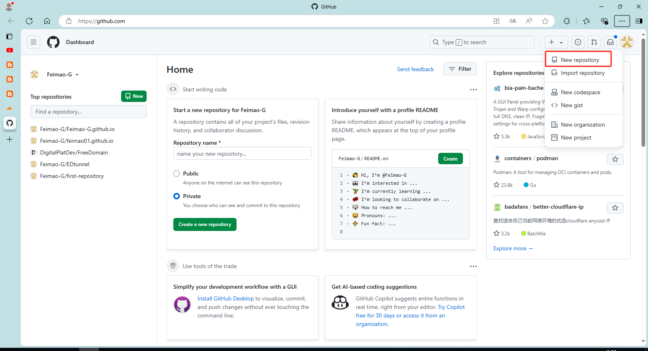648x351 pixels.
Task: Open the split screen icon in address bar
Action: click(x=497, y=21)
